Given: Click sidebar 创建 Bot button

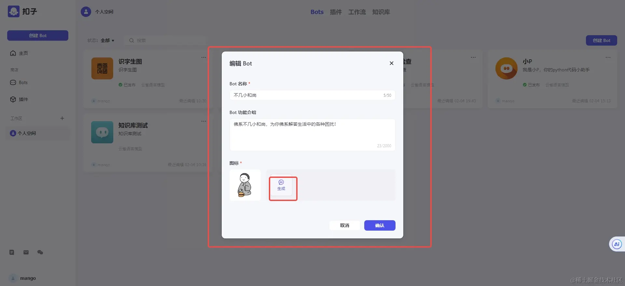Looking at the screenshot, I should tap(38, 36).
